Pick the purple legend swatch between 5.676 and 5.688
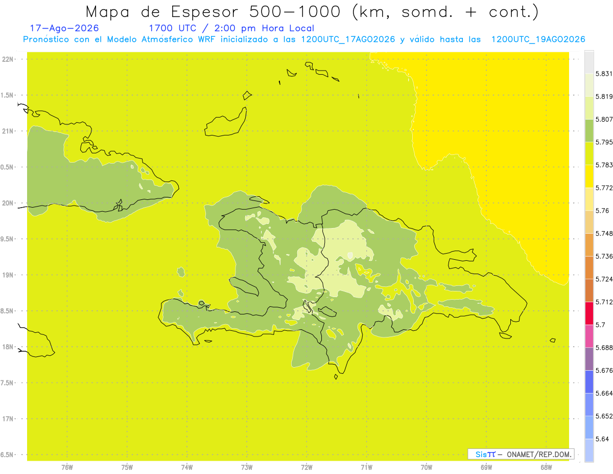613x474 pixels. coord(589,358)
